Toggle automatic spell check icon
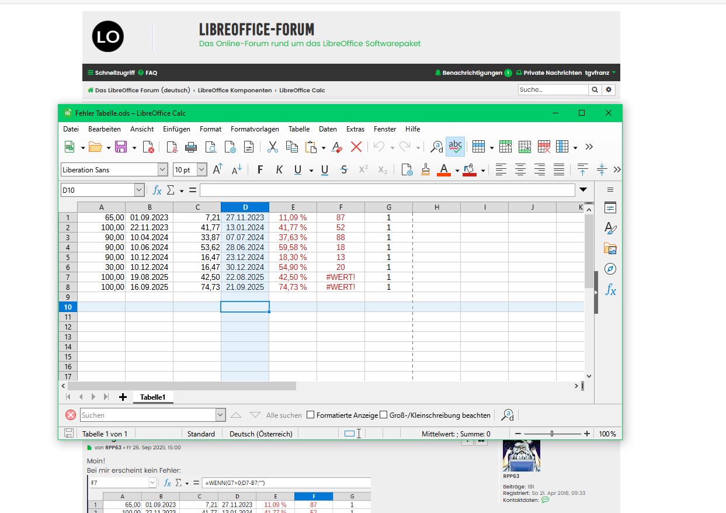 pyautogui.click(x=455, y=147)
